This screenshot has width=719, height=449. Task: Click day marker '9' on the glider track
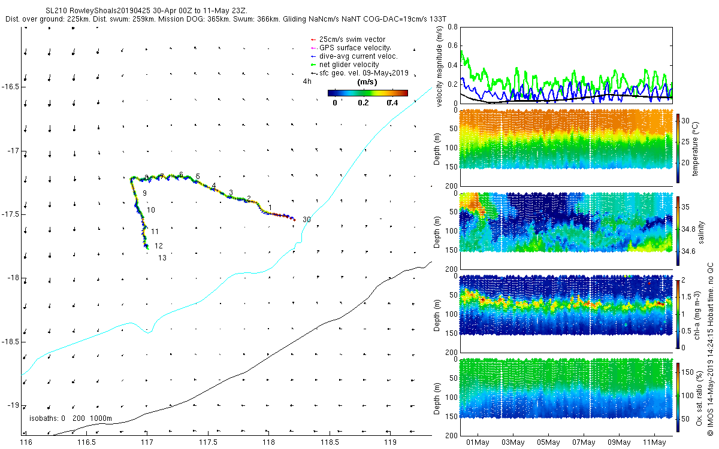point(145,193)
